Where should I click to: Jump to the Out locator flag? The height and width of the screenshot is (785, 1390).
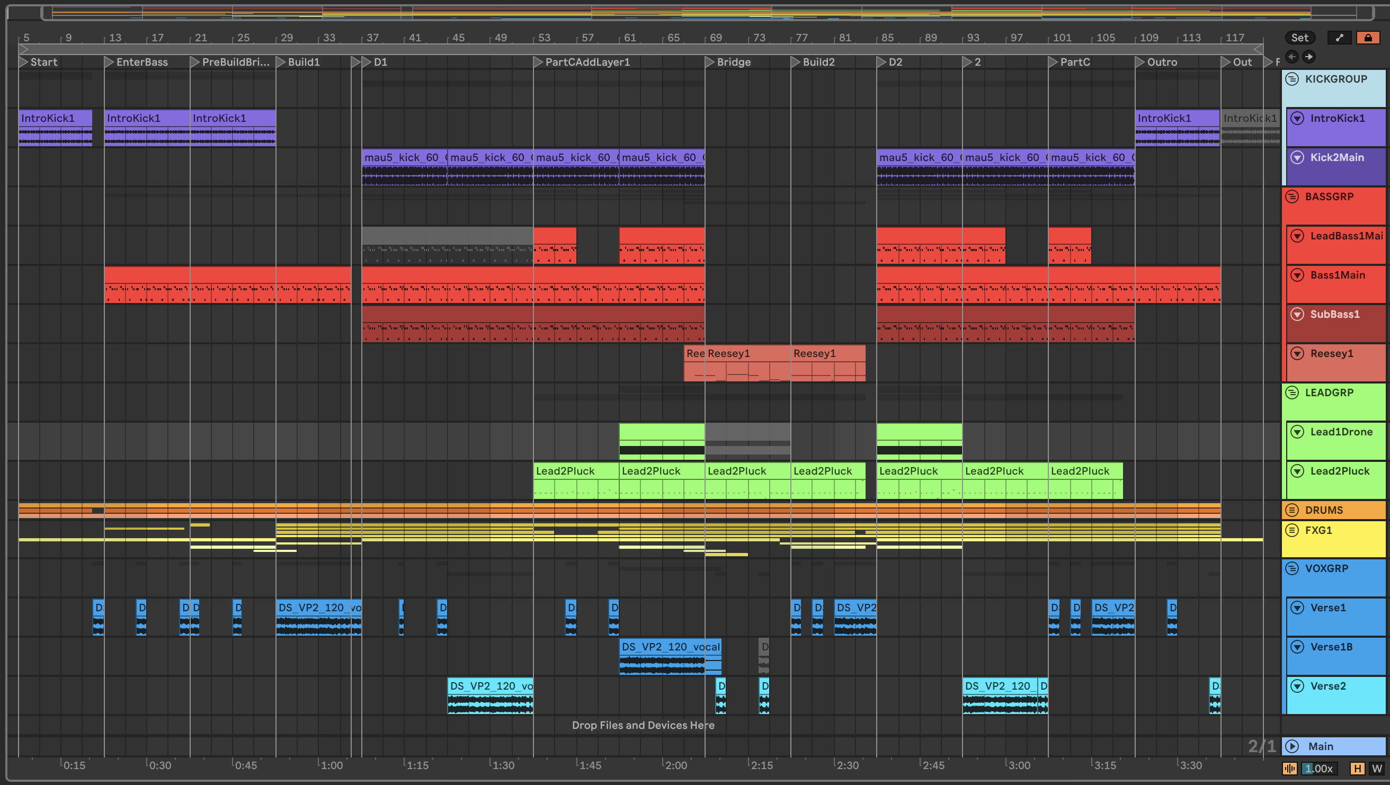click(1225, 62)
